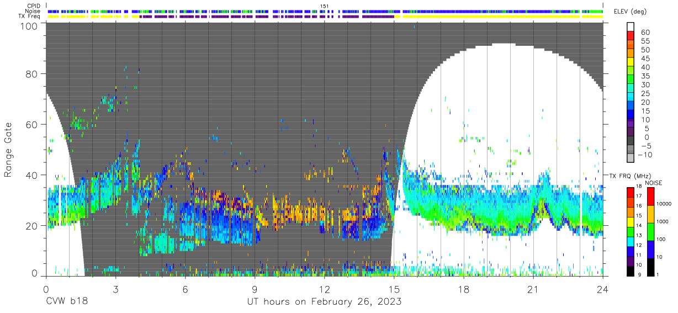Click the green 100–1000 segment of the NOISE colorbar

point(650,231)
